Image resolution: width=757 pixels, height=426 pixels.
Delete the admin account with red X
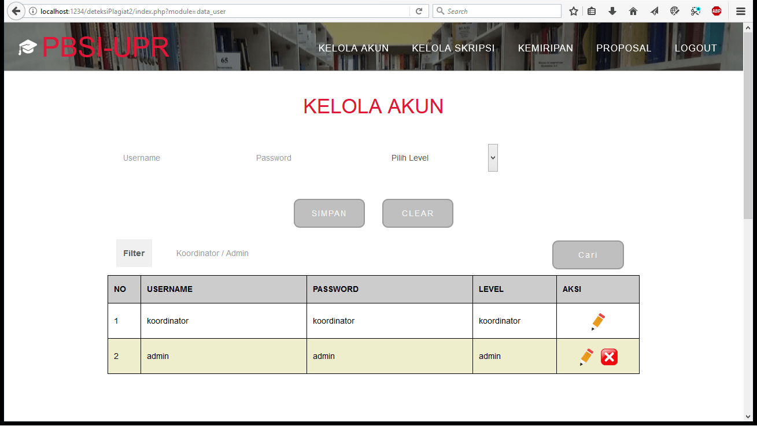(609, 357)
